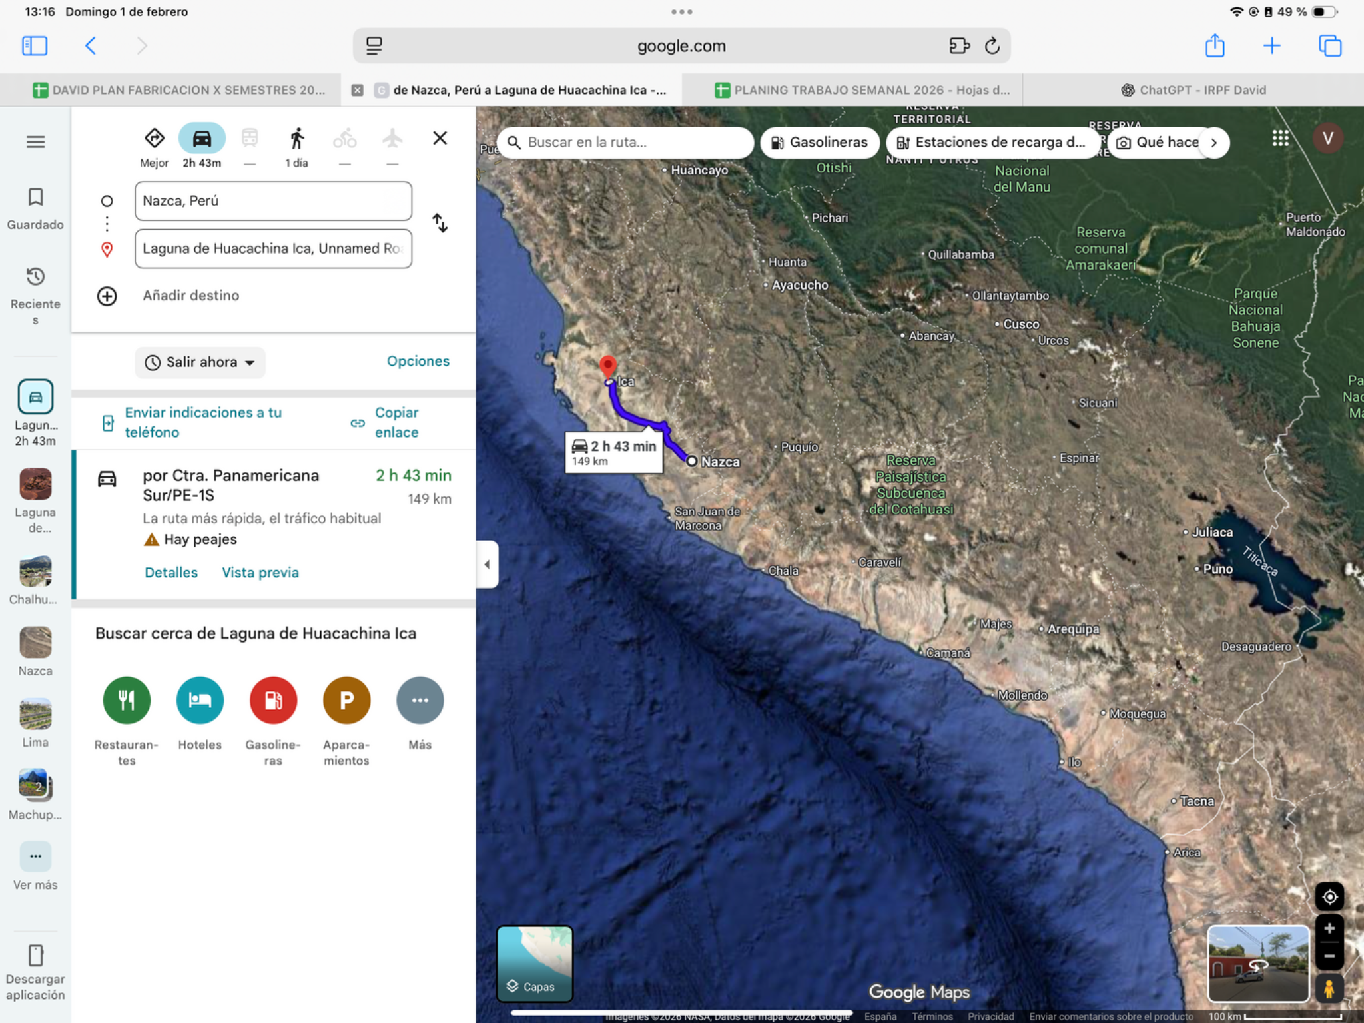Open Vista previa of the route
Viewport: 1364px width, 1023px height.
[x=260, y=573]
